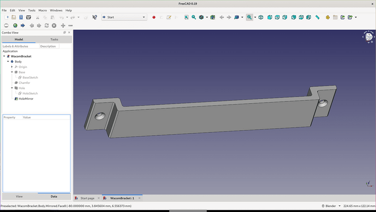Click the What's This help cursor icon
Viewport: 376px width, 212px height.
pyautogui.click(x=95, y=17)
